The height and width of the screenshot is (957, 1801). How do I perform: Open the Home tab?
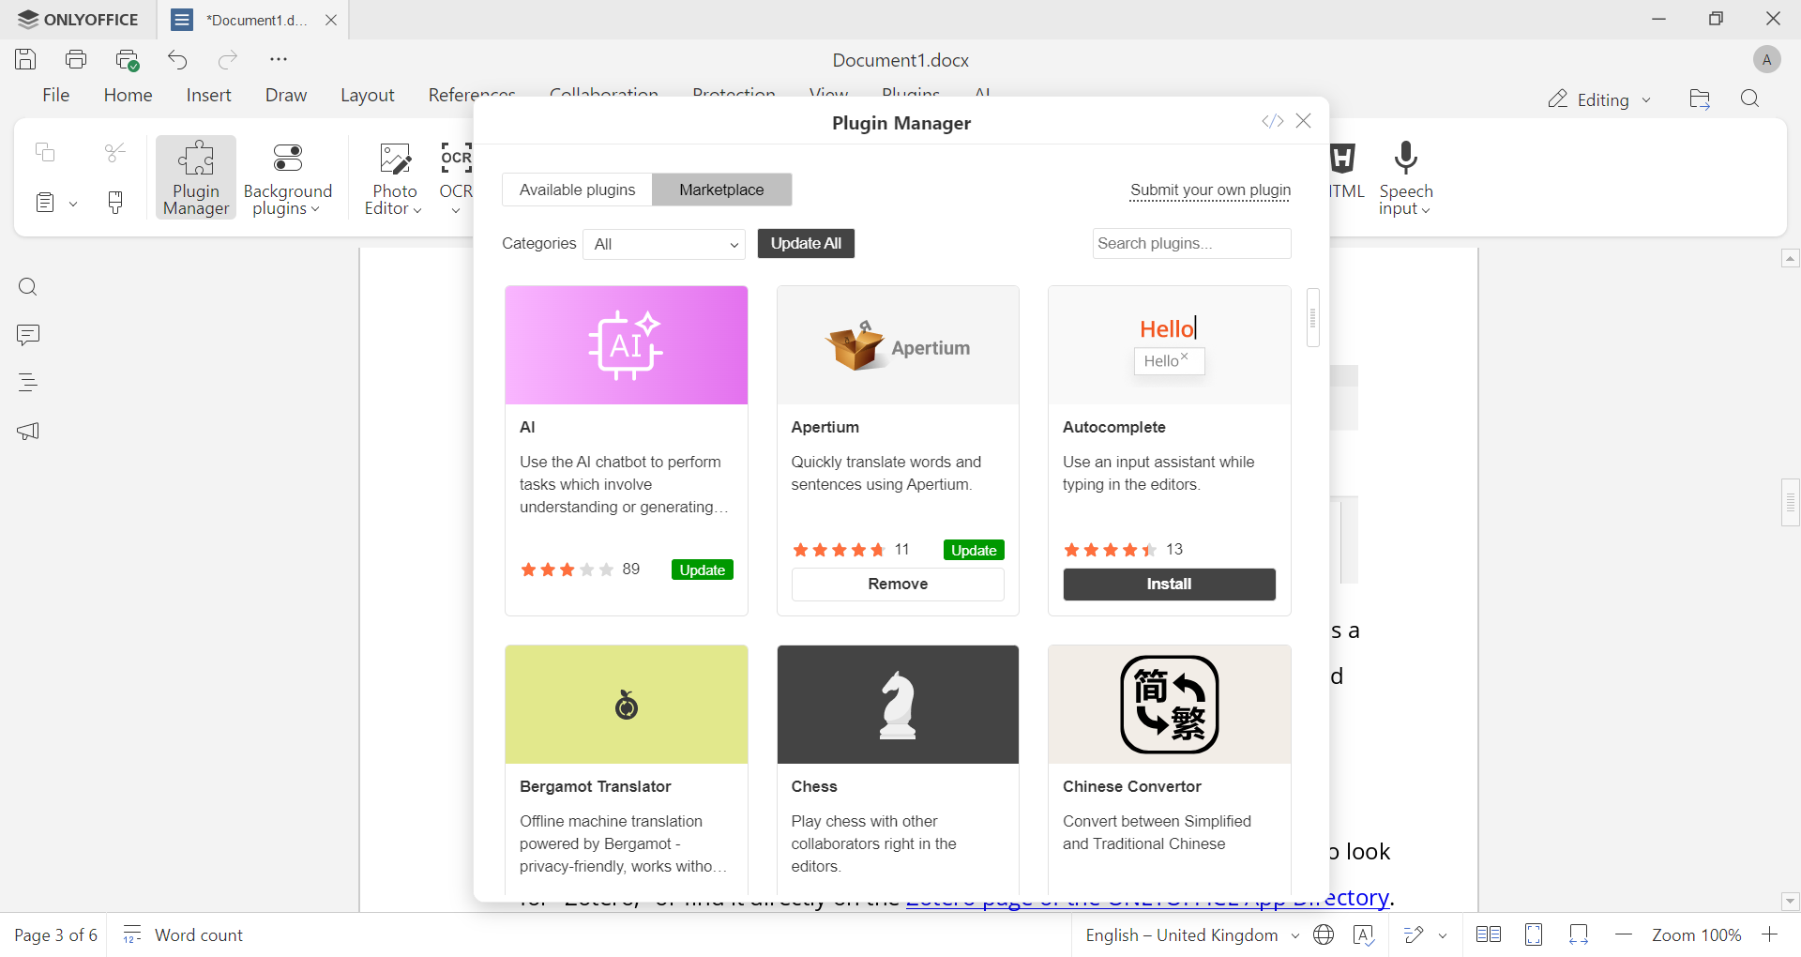point(129,95)
